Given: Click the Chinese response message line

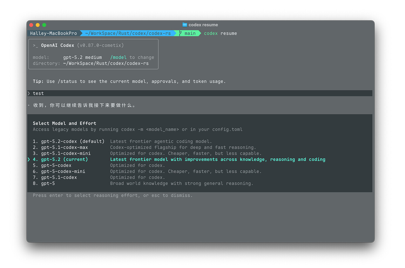Looking at the screenshot, I should (84, 105).
